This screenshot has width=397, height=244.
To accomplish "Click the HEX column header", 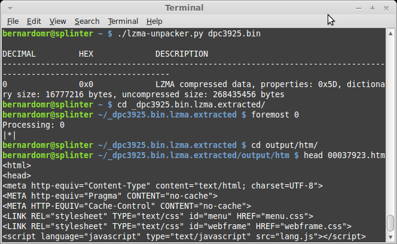I will click(x=86, y=54).
